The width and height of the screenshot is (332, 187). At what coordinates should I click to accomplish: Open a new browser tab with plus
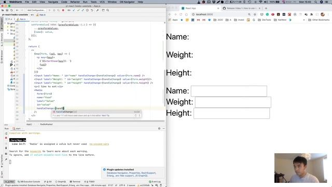pyautogui.click(x=266, y=8)
